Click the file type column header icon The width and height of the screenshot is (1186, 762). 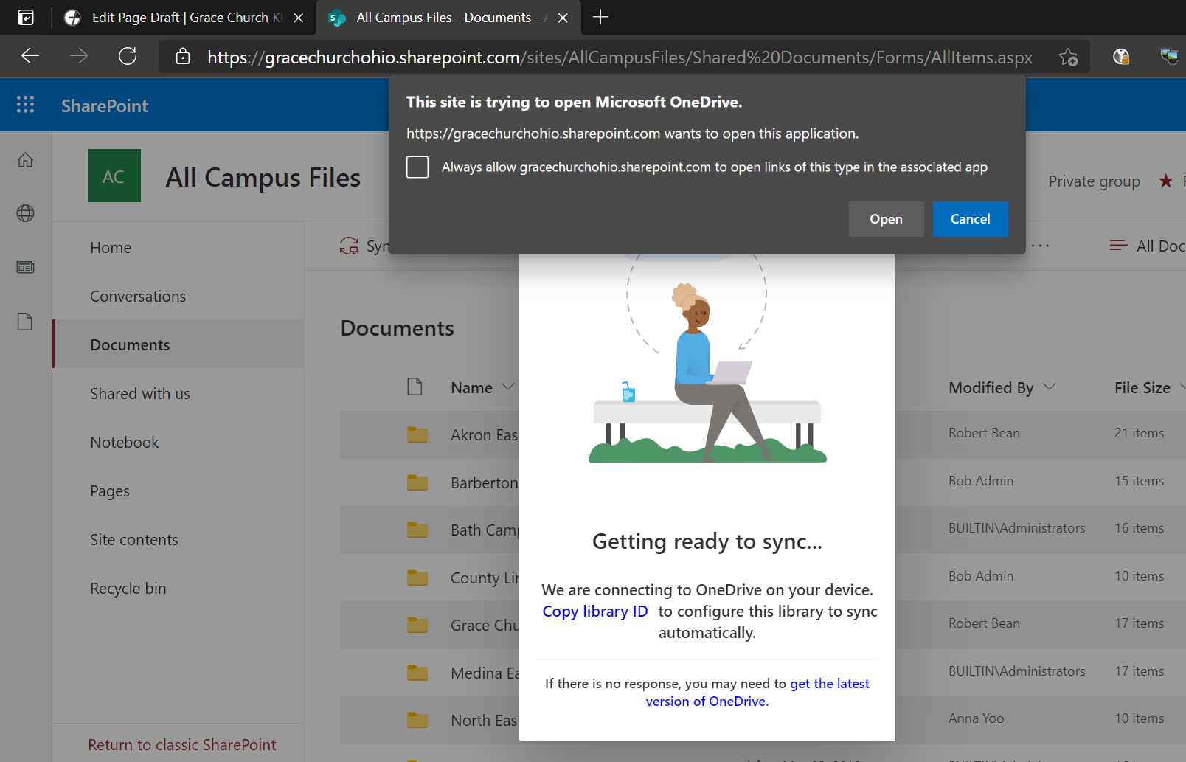point(415,387)
